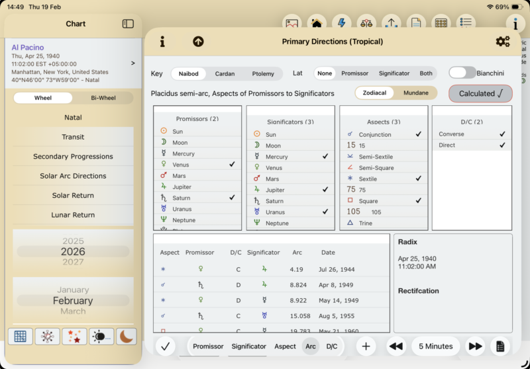Tap the grid table icon at bottom left
The height and width of the screenshot is (369, 530).
tap(21, 336)
